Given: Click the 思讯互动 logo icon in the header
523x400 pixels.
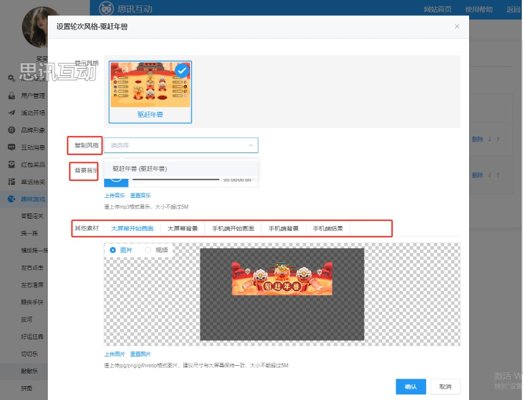Looking at the screenshot, I should tap(106, 9).
